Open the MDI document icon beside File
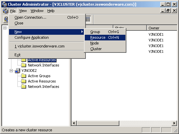Image resolution: width=179 pixels, height=134 pixels. [5, 11]
